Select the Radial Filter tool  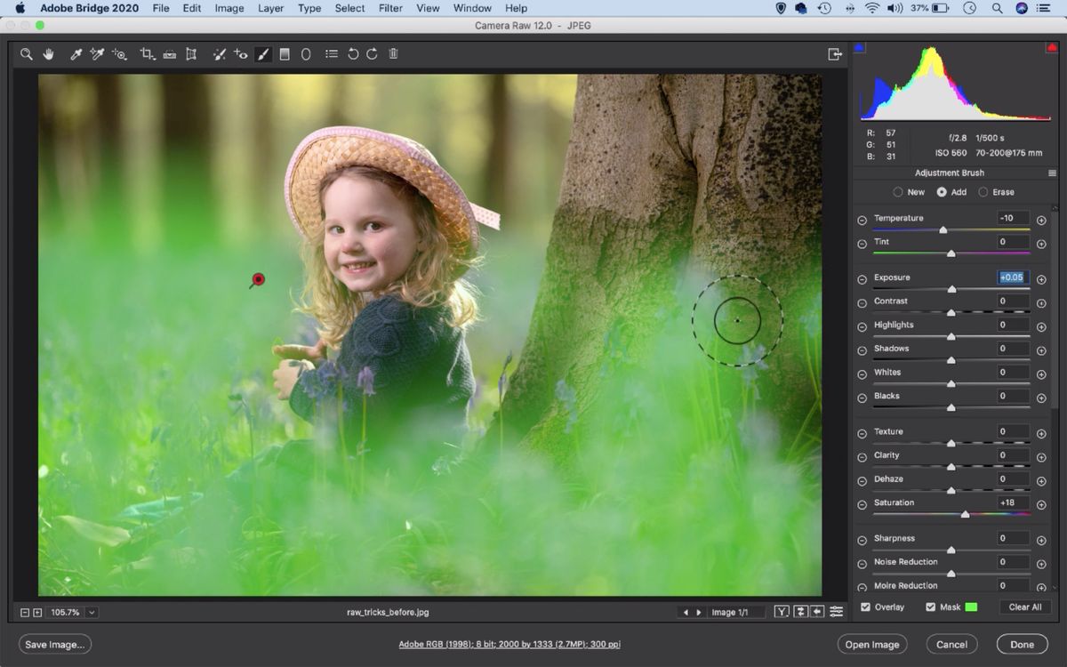pyautogui.click(x=306, y=54)
